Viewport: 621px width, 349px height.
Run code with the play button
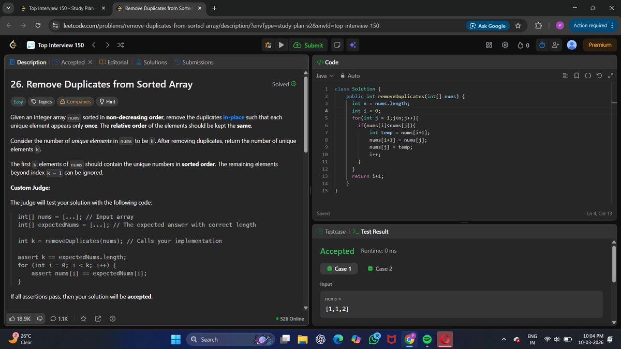pos(281,45)
